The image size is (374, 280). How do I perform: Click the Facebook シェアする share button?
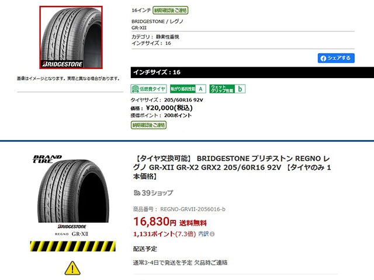pyautogui.click(x=336, y=58)
